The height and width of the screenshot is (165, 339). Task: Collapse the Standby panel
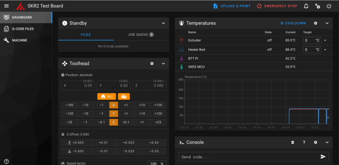[x=163, y=23]
